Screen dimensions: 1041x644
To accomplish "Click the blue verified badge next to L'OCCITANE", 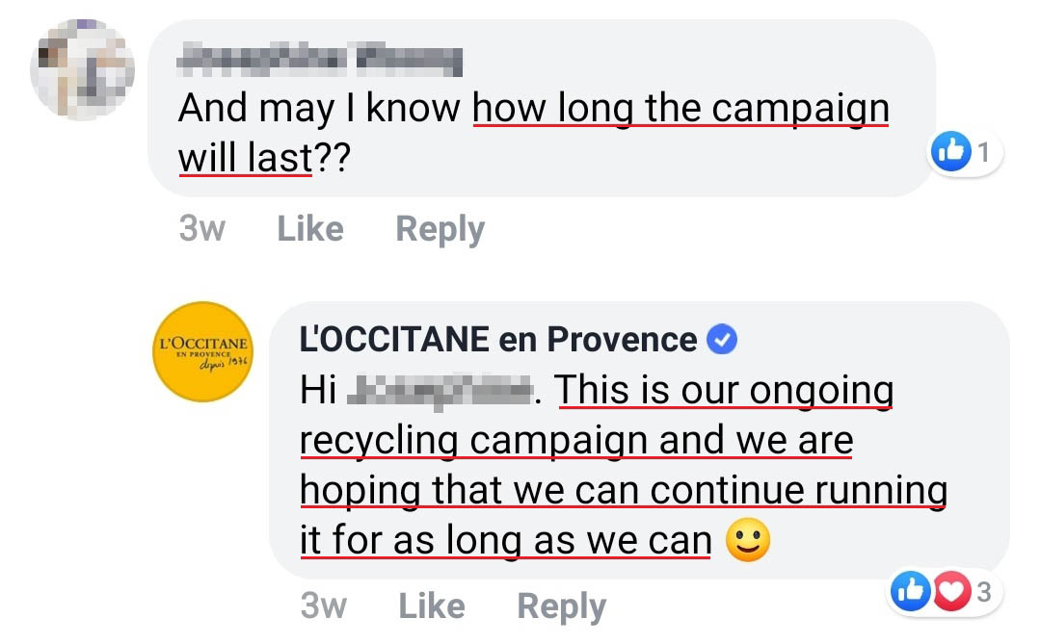I will [722, 339].
